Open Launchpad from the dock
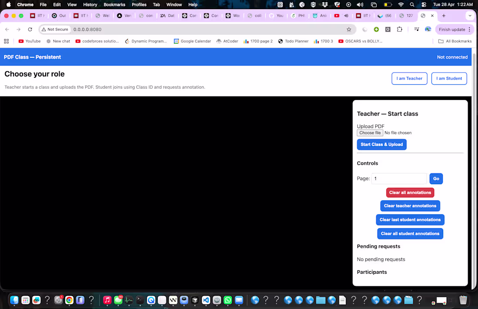The height and width of the screenshot is (309, 478). [x=25, y=300]
